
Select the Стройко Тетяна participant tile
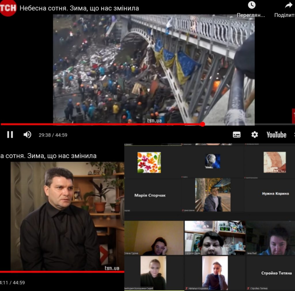pyautogui.click(x=276, y=273)
